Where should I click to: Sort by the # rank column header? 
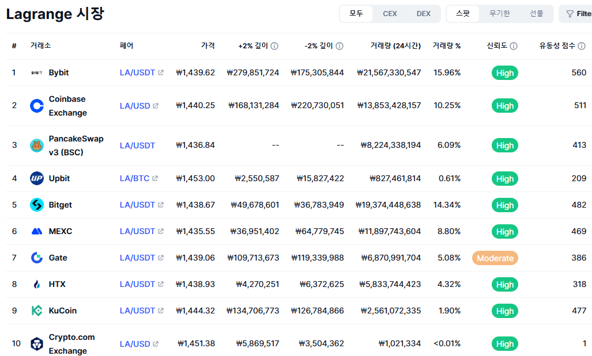click(14, 46)
